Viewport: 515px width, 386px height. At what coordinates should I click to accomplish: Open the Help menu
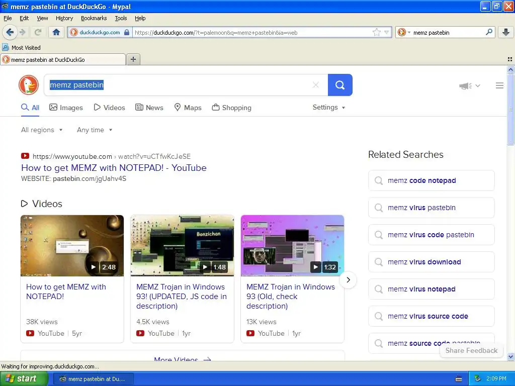(140, 18)
